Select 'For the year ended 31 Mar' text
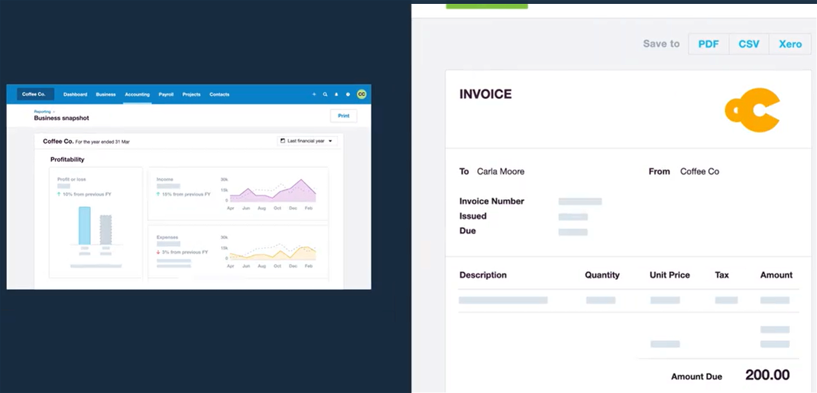The height and width of the screenshot is (393, 817). tap(103, 142)
